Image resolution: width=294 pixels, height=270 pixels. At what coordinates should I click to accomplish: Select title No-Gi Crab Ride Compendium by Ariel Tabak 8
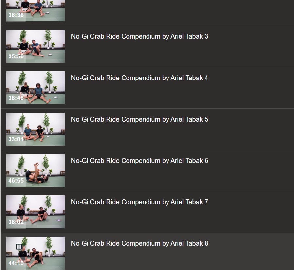tap(140, 243)
